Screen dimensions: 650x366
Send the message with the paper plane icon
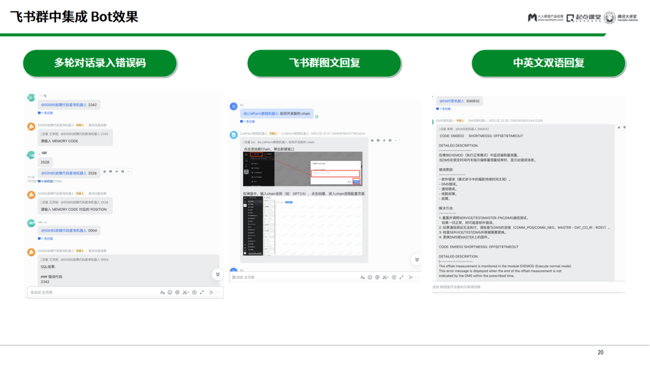click(x=212, y=291)
